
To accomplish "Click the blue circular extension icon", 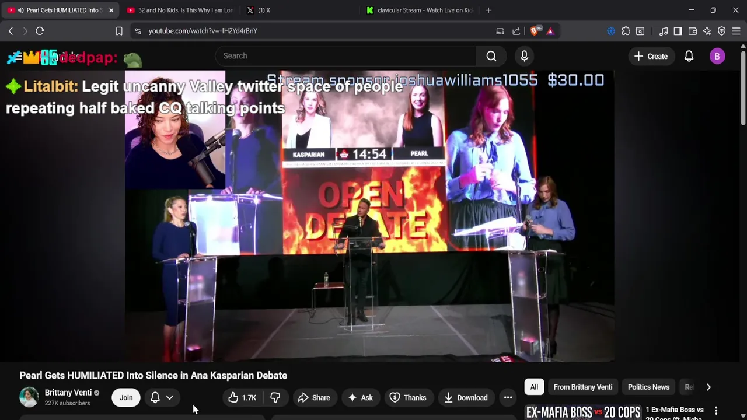I will pos(610,31).
